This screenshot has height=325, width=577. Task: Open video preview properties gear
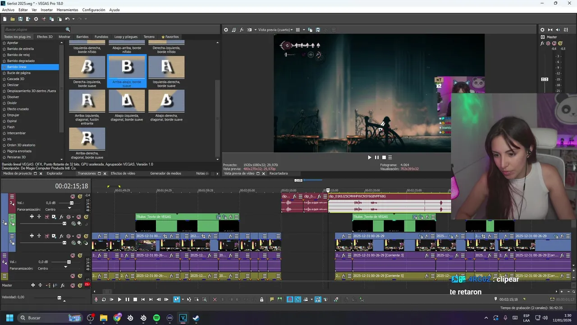[x=226, y=30]
